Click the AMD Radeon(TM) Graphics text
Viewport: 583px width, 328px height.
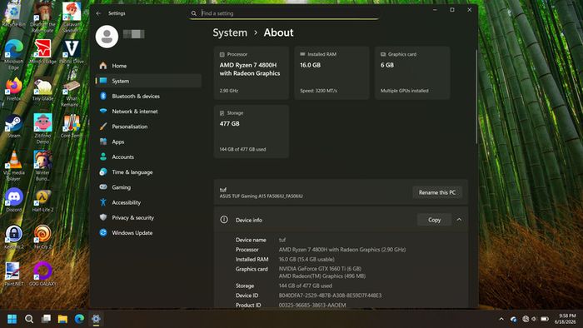322,276
